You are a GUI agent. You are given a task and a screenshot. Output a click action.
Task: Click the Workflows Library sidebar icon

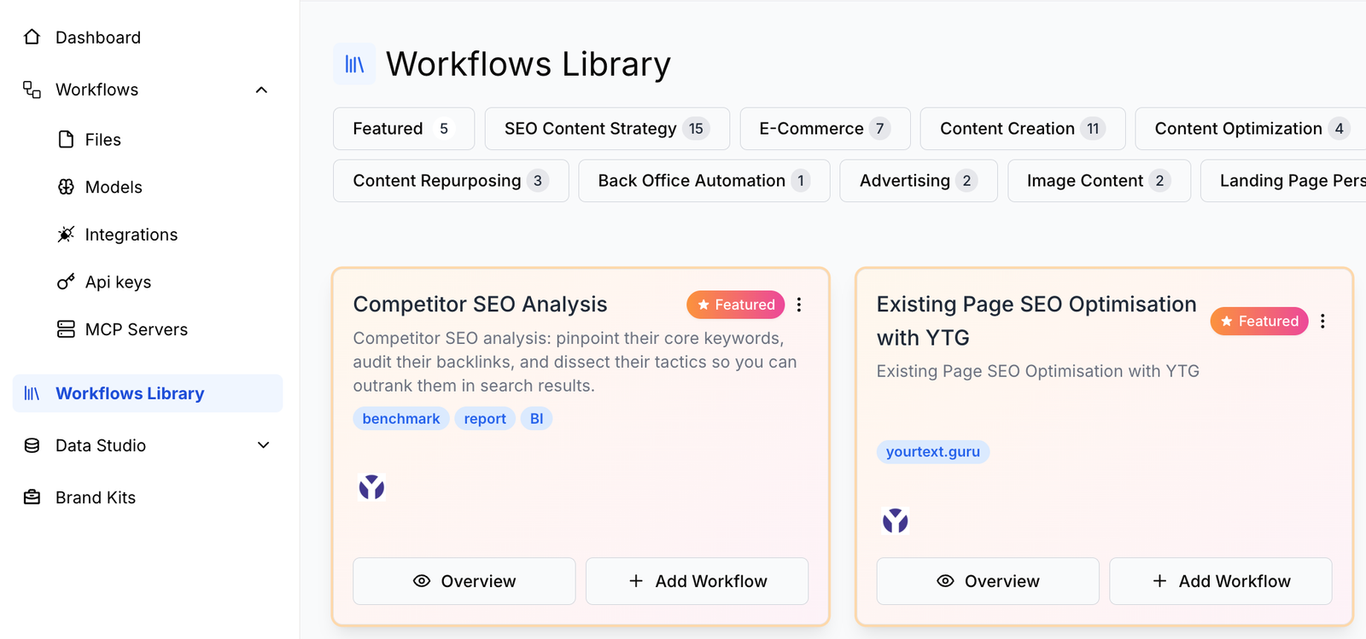coord(32,393)
